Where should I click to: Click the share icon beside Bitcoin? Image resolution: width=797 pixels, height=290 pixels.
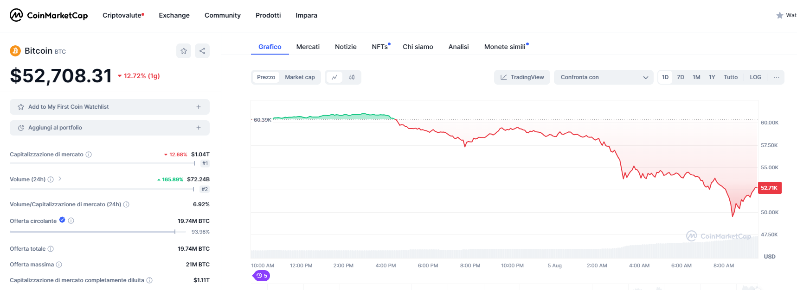(x=202, y=51)
